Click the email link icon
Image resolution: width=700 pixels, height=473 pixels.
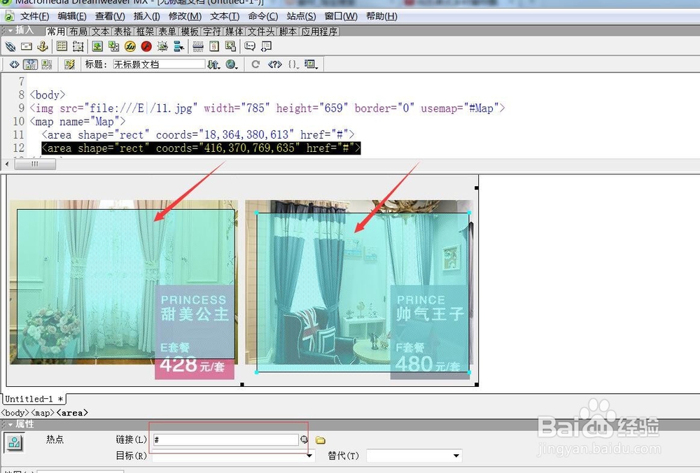pyautogui.click(x=27, y=46)
